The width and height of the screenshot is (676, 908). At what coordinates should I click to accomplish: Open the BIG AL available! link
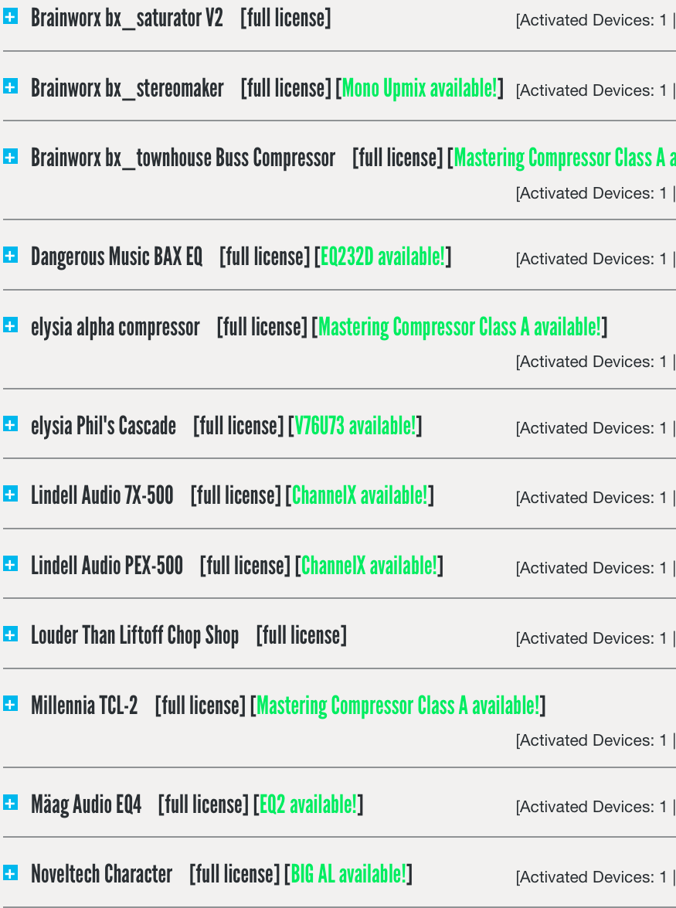click(x=348, y=874)
